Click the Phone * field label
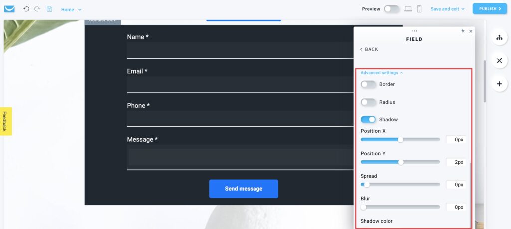Screen dimensions: 511x229 138,106
